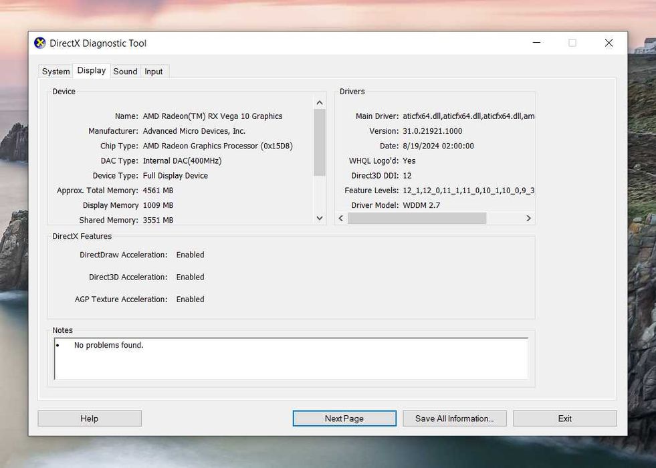
Task: Click driver version '31.0.21921.1000'
Action: pos(432,131)
